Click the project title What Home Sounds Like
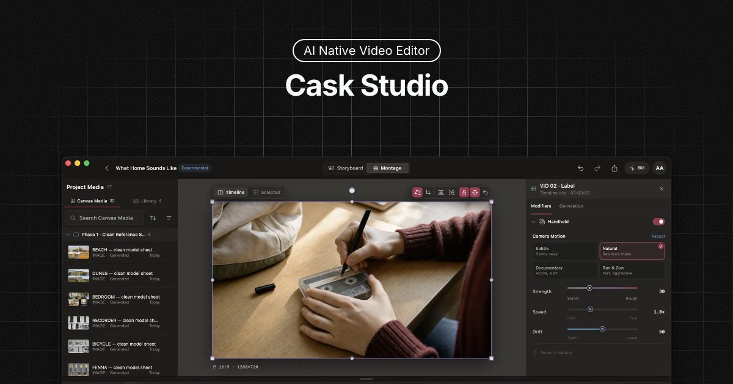 tap(146, 168)
